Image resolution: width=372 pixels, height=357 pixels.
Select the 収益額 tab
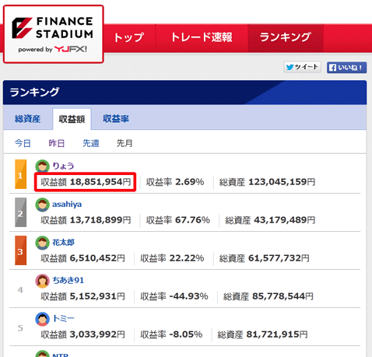click(x=72, y=119)
